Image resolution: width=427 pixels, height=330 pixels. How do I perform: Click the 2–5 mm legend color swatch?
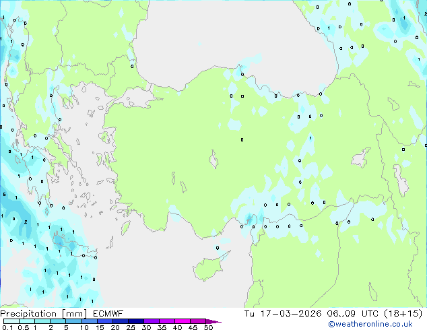[58, 321]
